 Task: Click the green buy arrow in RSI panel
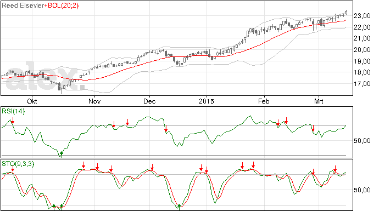tap(62, 154)
